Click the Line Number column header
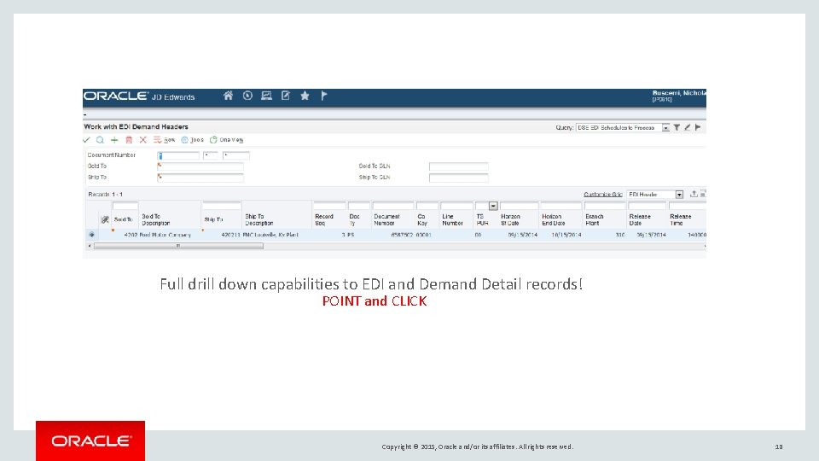The width and height of the screenshot is (819, 461). pos(452,219)
